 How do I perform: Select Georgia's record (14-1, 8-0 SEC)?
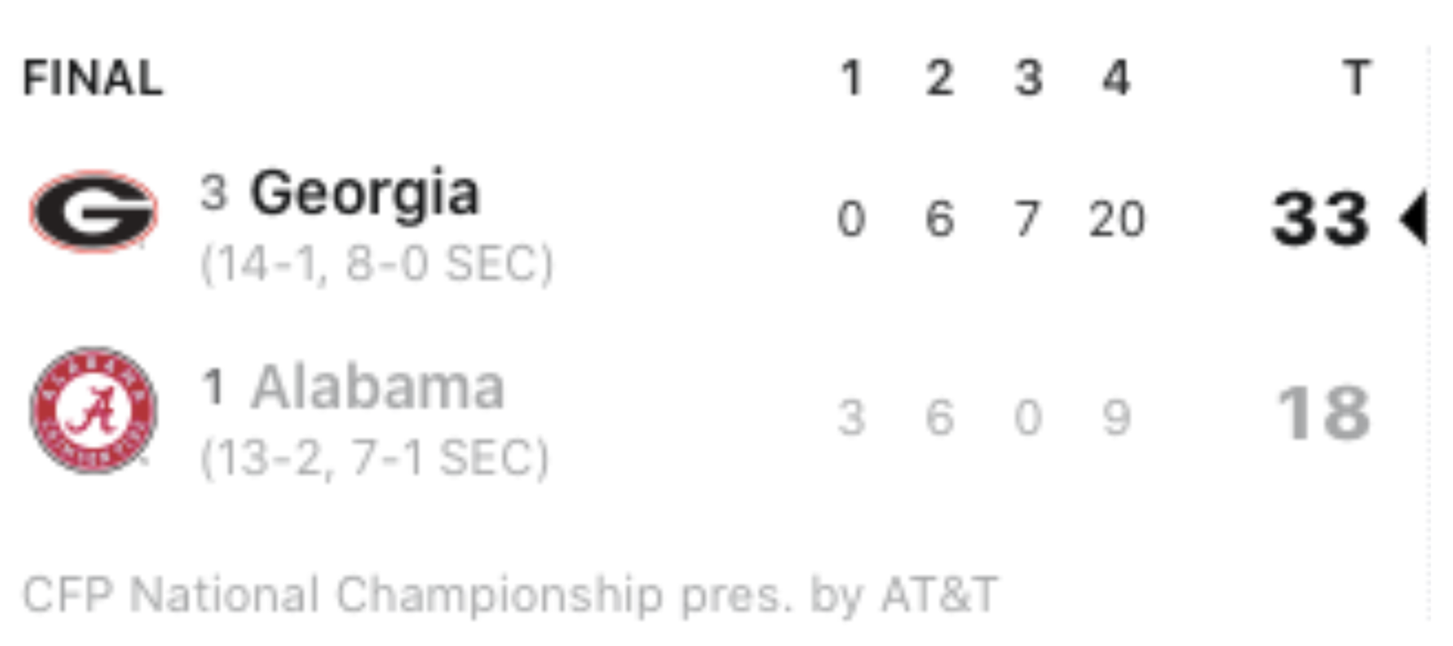(377, 264)
